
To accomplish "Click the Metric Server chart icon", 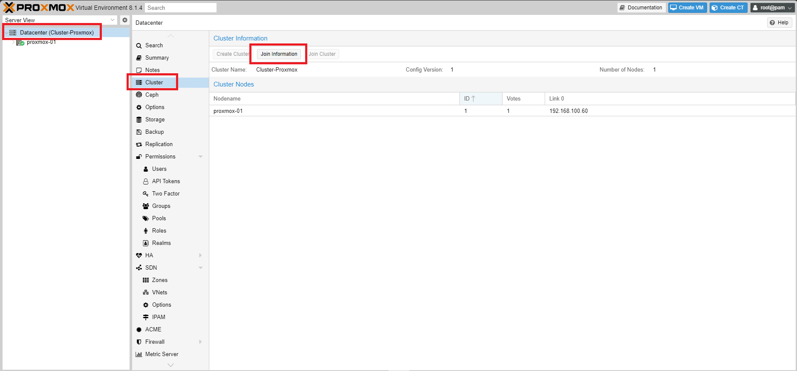I will [139, 354].
